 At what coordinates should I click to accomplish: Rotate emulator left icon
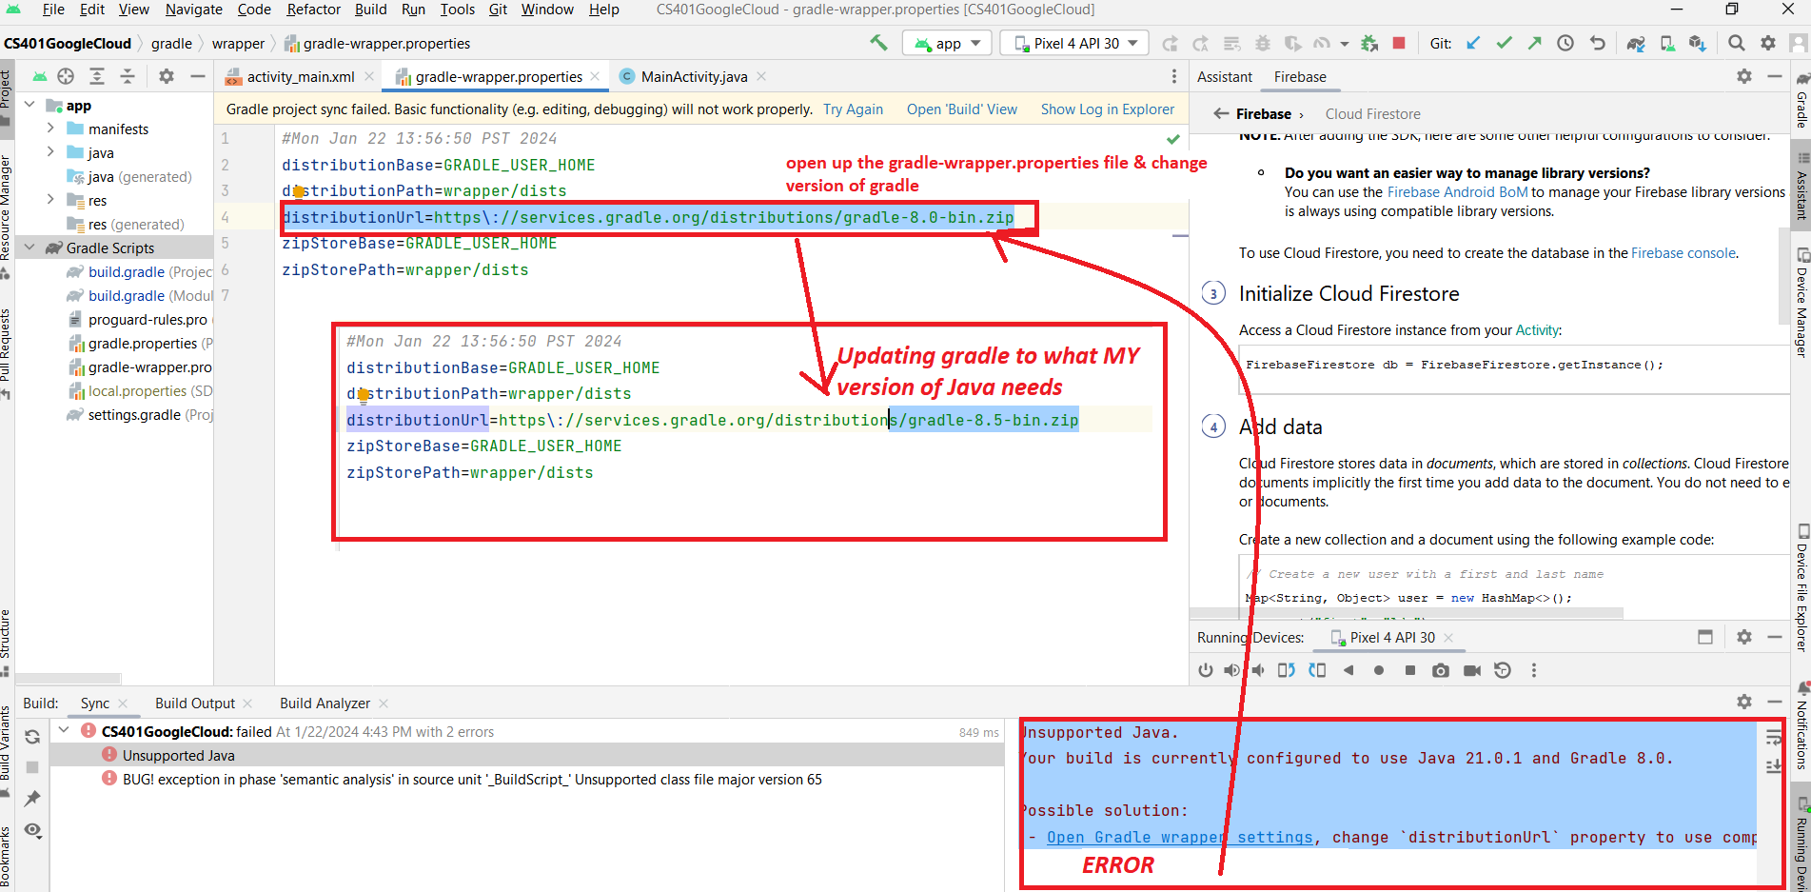coord(1286,670)
